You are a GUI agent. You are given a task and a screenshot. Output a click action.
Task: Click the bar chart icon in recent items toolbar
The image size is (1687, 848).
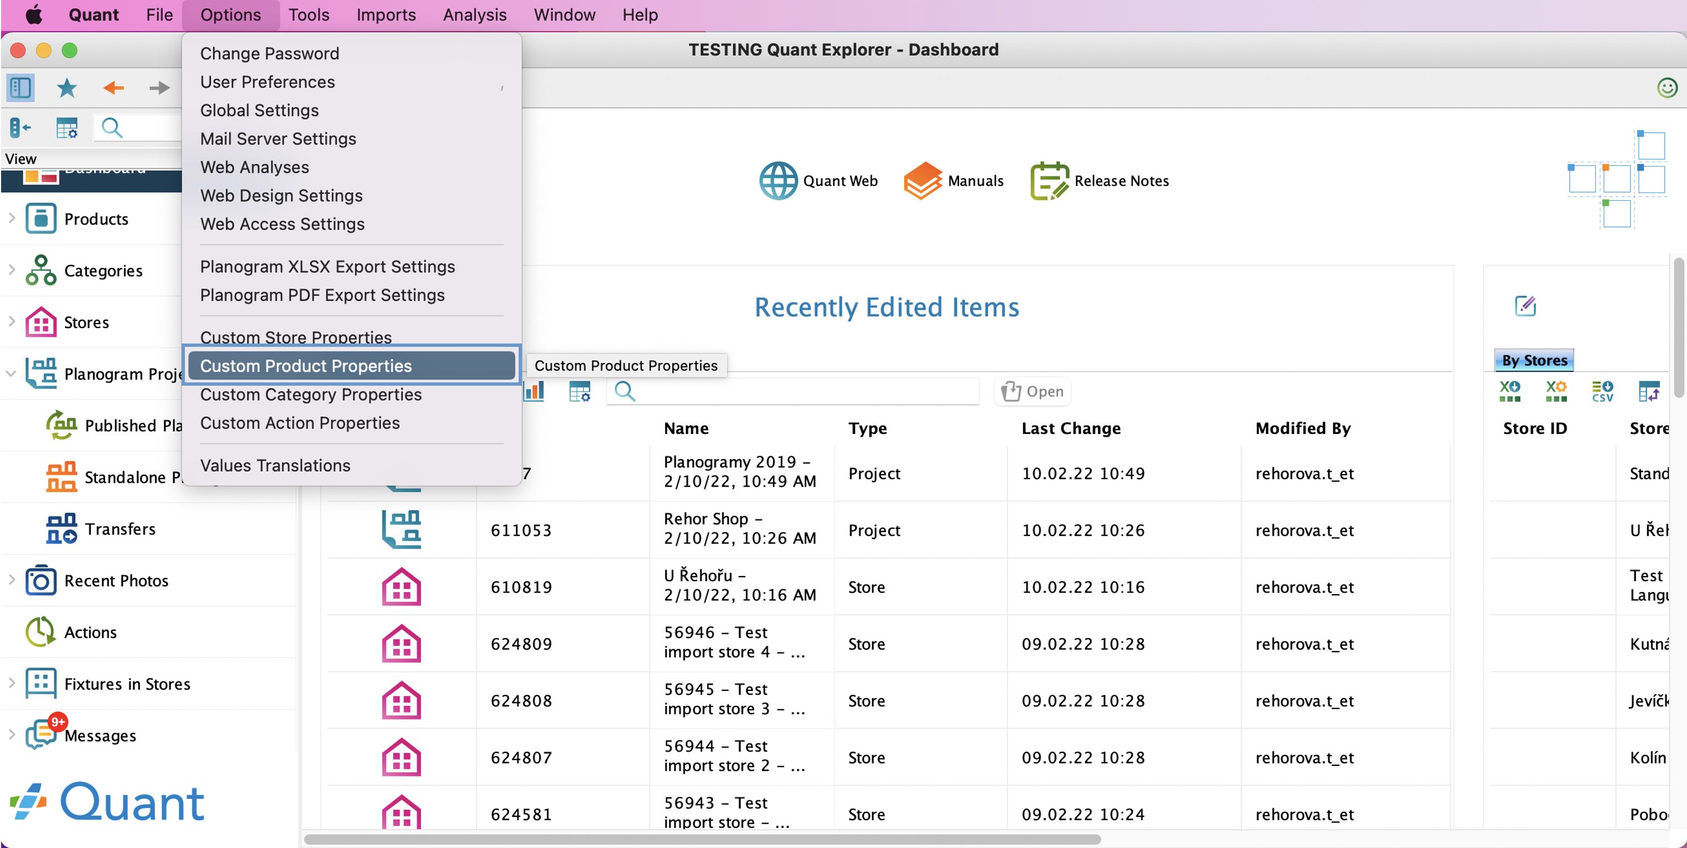point(534,391)
